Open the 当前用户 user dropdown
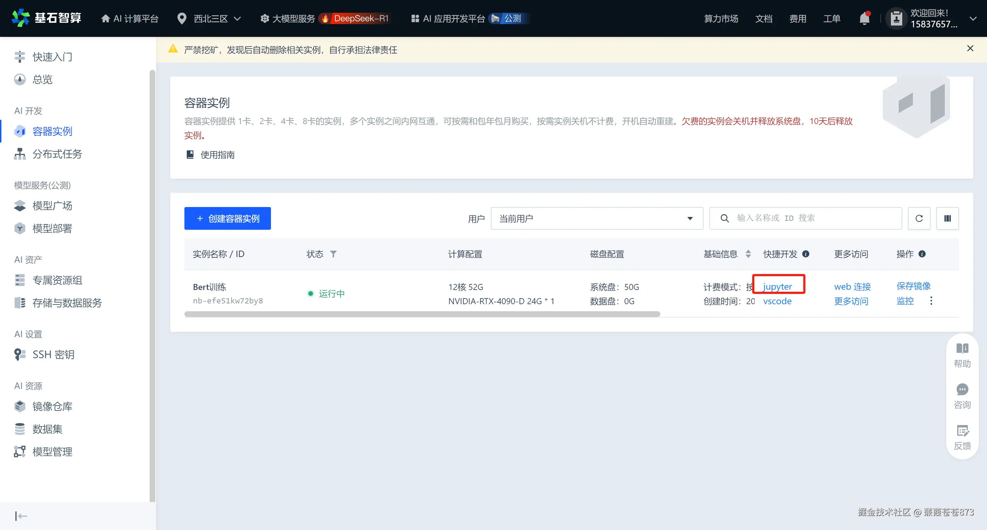987x530 pixels. click(597, 218)
